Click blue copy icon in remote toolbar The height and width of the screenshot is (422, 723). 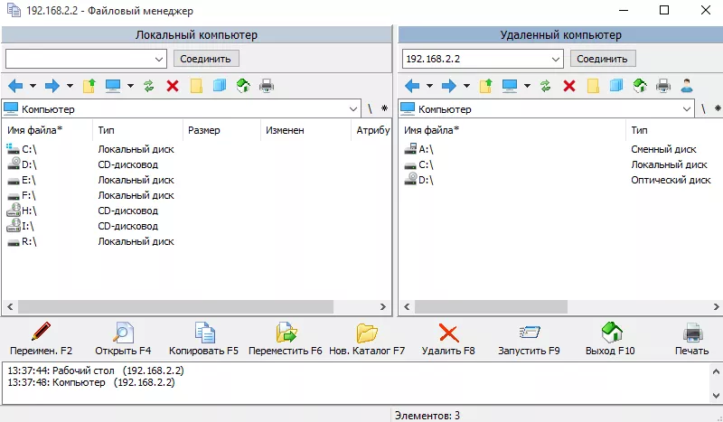[616, 86]
